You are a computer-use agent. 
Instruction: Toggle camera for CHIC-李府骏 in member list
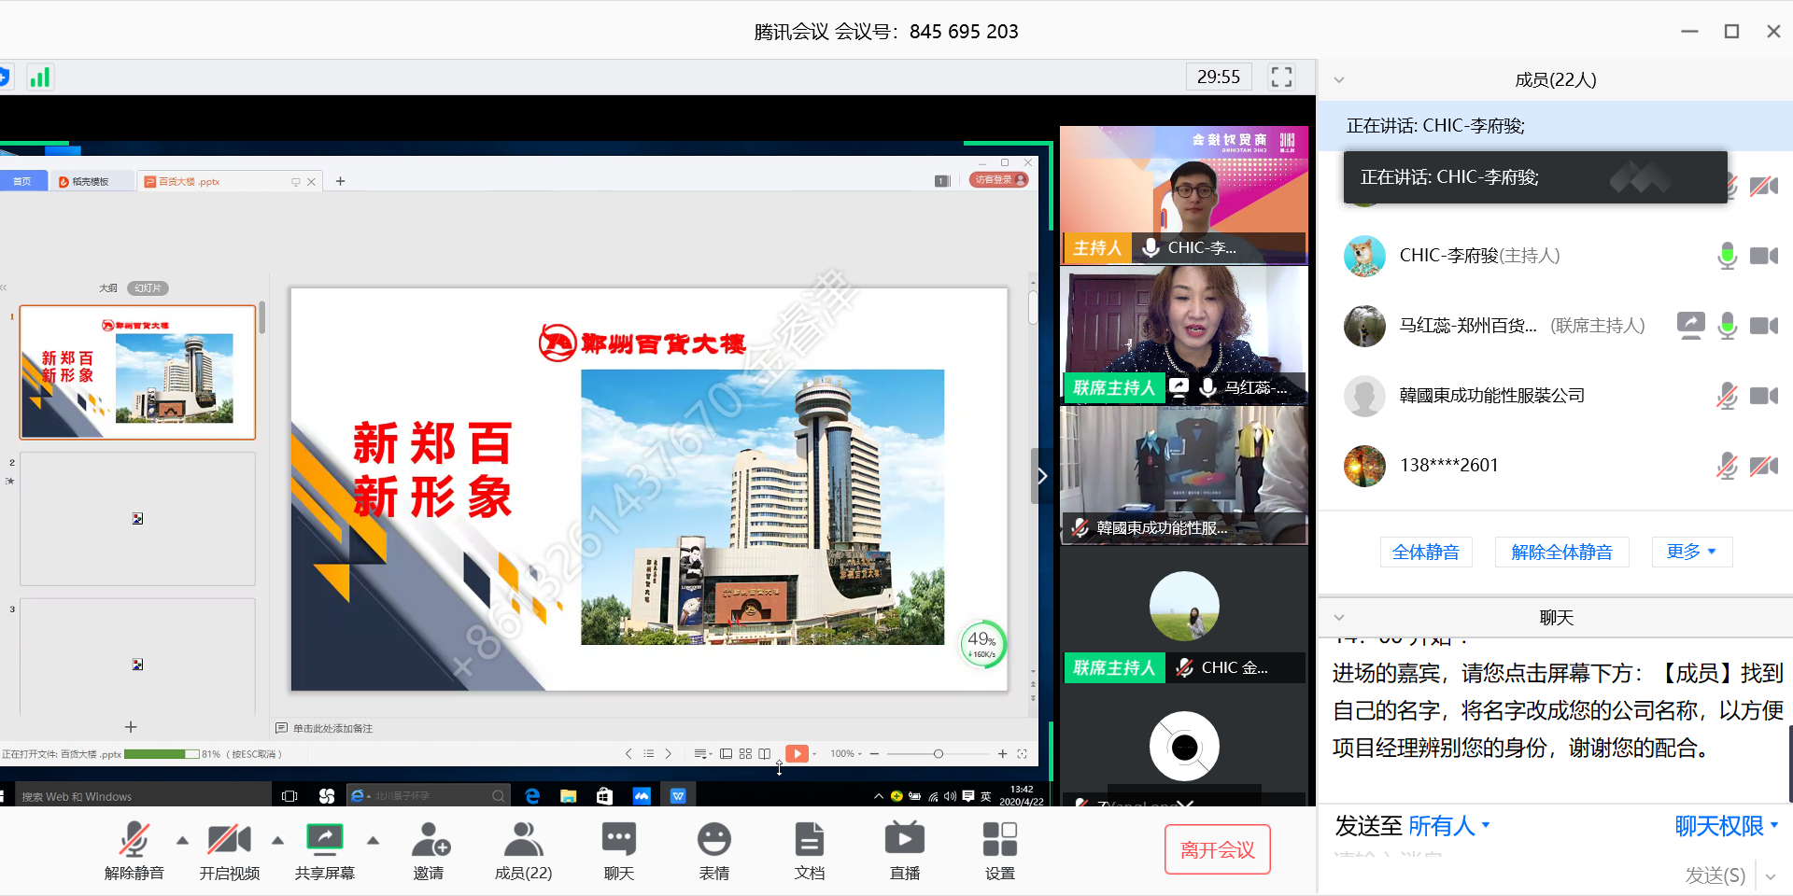pos(1764,255)
